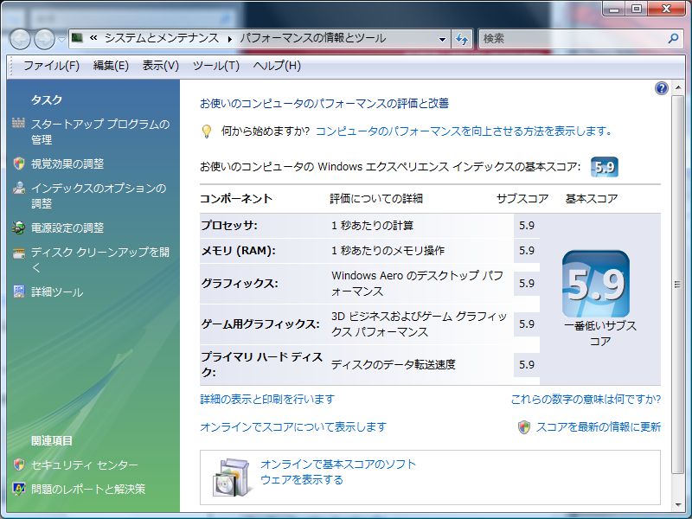Click the vertical scrollbar thumb
Screen dimensions: 692x519
(x=677, y=285)
